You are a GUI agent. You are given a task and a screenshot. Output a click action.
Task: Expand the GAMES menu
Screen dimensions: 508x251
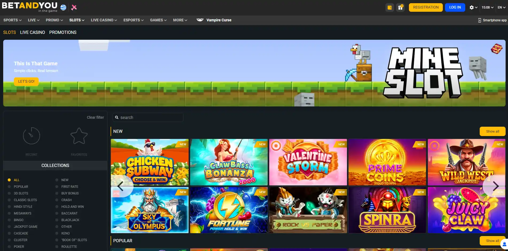pos(158,20)
